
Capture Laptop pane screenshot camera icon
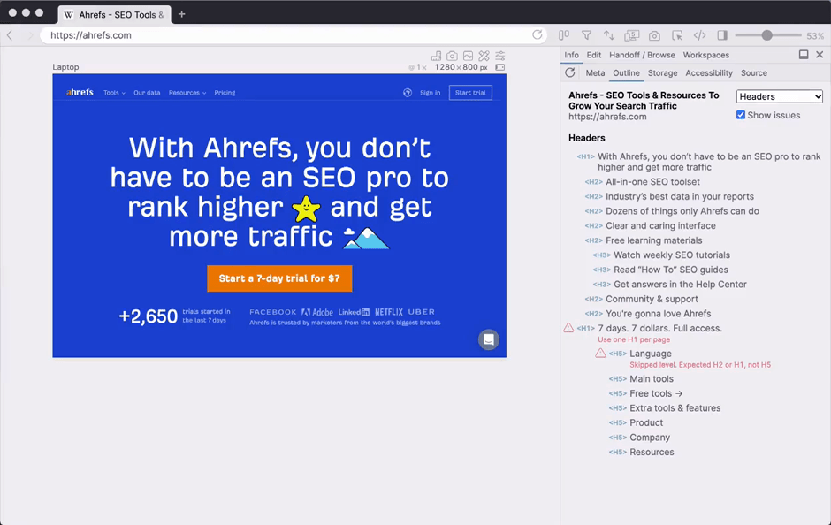click(x=452, y=56)
